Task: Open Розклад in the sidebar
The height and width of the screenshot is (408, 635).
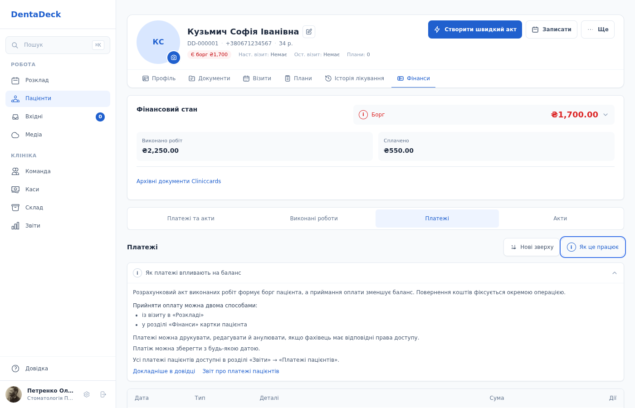Action: point(58,80)
